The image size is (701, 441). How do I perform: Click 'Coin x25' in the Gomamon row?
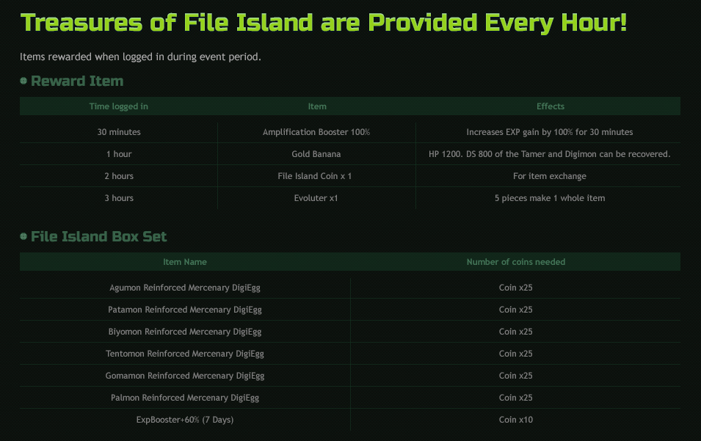click(515, 376)
